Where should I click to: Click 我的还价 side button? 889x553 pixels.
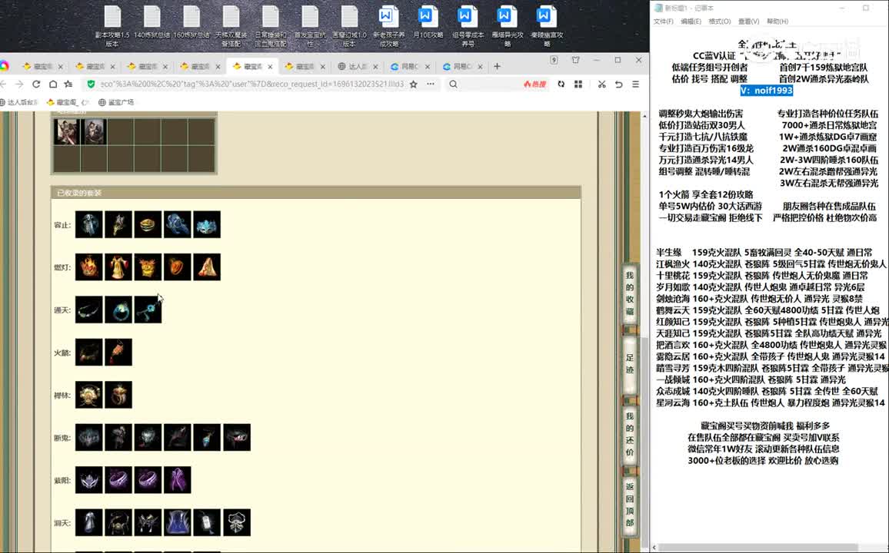click(629, 434)
